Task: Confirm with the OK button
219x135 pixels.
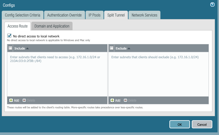Action: pyautogui.click(x=180, y=124)
